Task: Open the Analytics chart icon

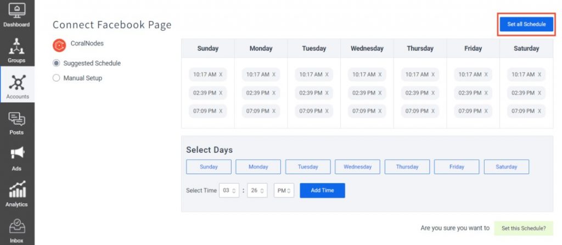Action: coord(17,189)
